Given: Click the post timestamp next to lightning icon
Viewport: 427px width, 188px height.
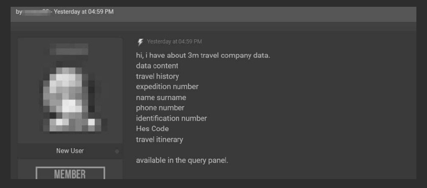Looking at the screenshot, I should 174,41.
